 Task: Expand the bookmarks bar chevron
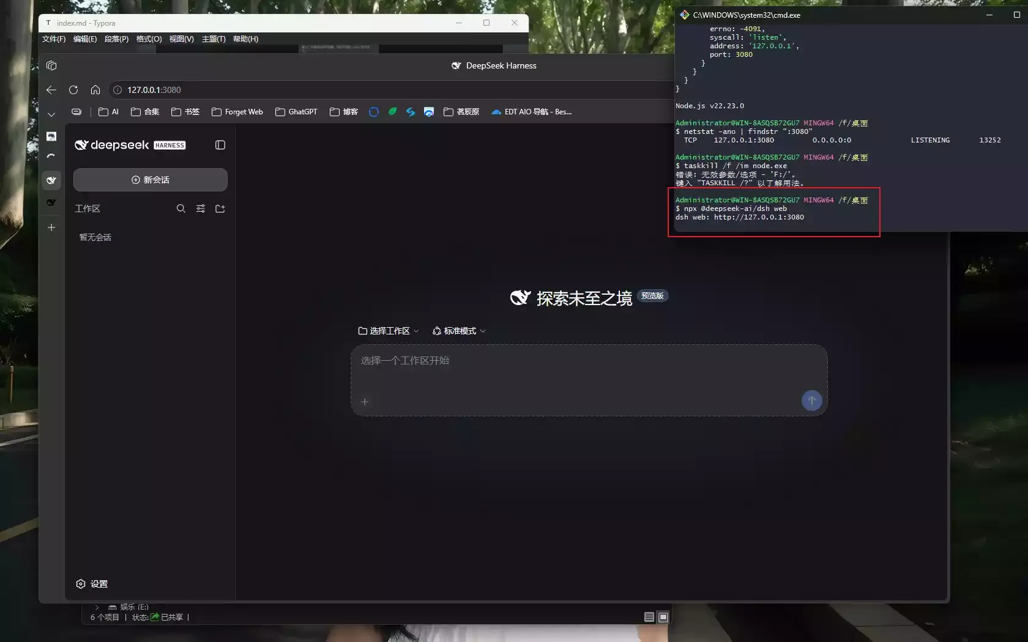coord(51,114)
